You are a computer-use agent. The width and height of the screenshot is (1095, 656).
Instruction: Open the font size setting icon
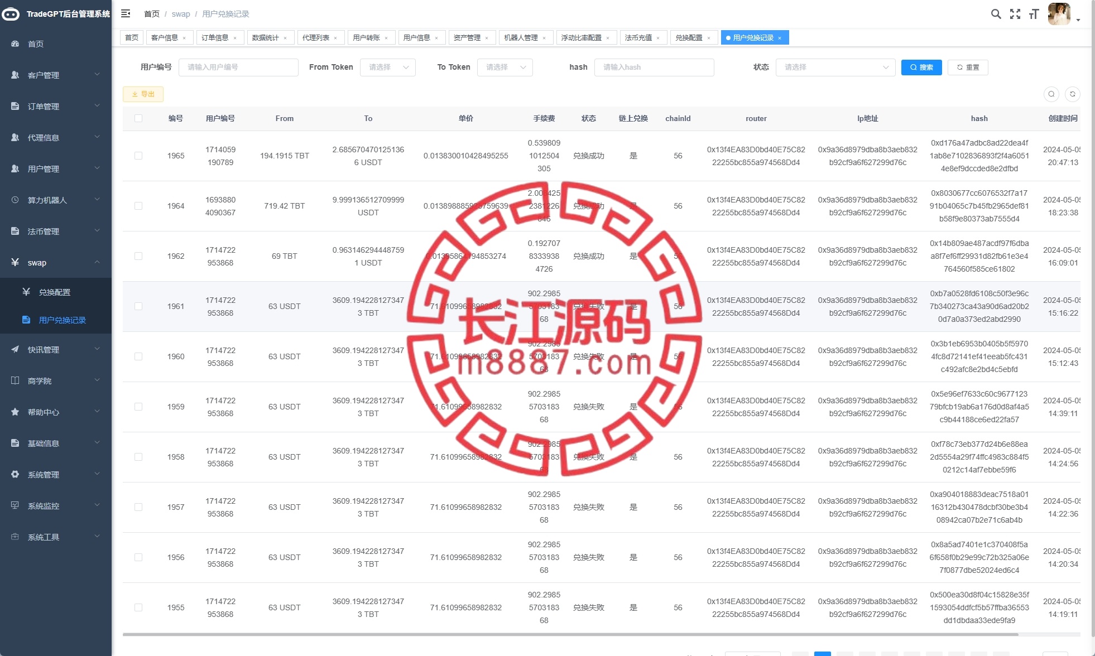click(x=1034, y=14)
